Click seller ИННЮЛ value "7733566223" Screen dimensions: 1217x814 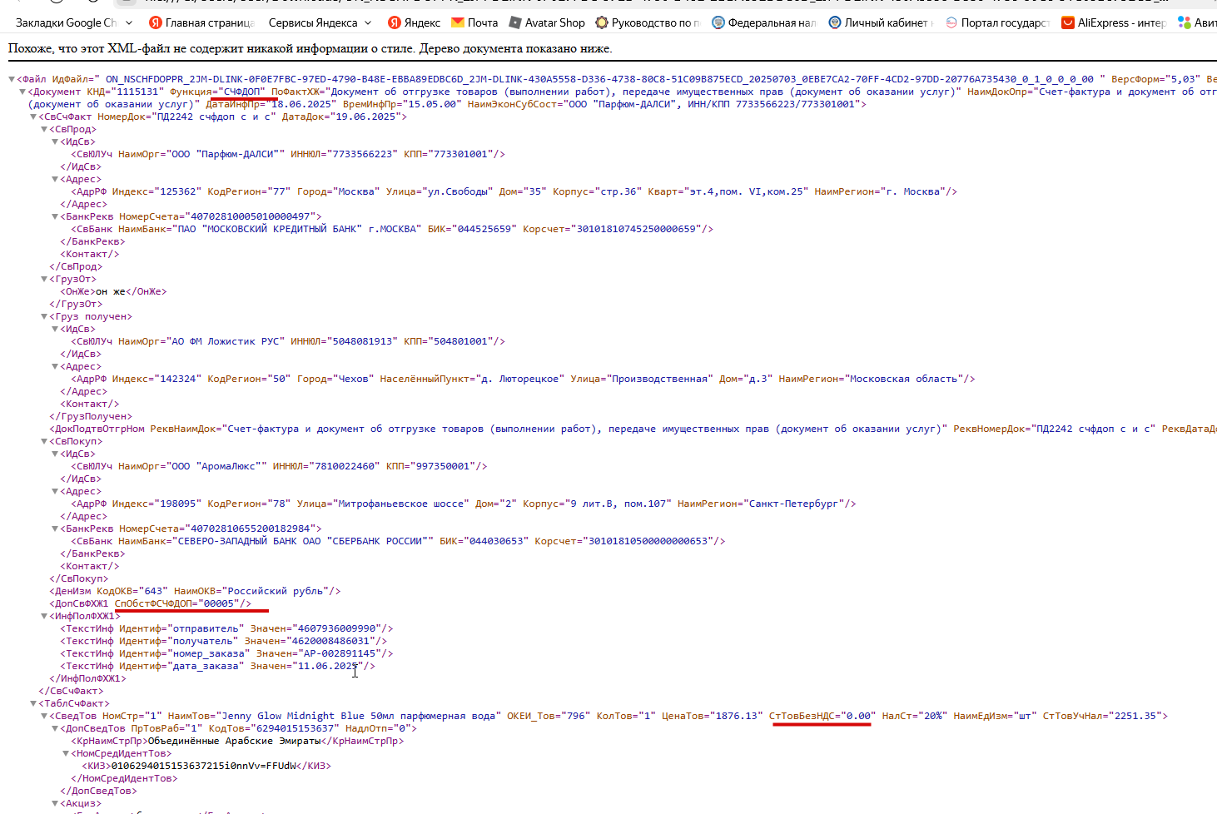tap(362, 155)
